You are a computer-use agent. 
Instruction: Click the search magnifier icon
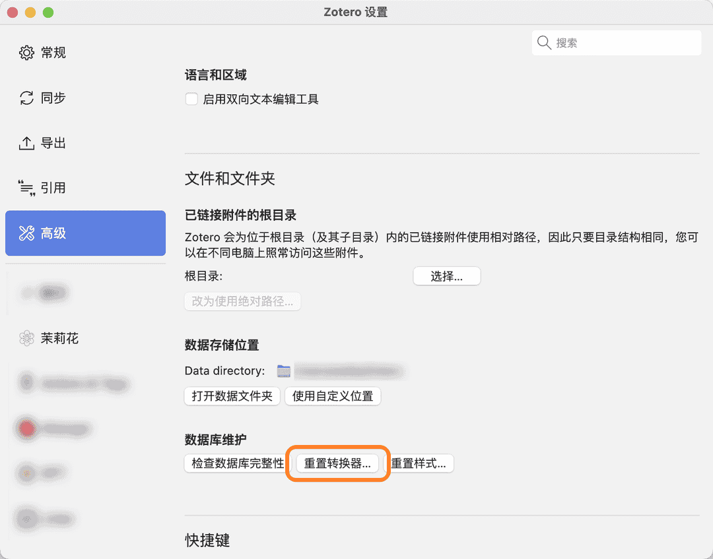(x=544, y=42)
